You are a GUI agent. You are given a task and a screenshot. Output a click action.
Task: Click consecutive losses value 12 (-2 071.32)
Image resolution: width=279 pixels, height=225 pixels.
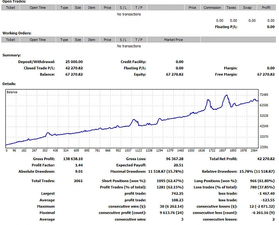click(x=262, y=207)
